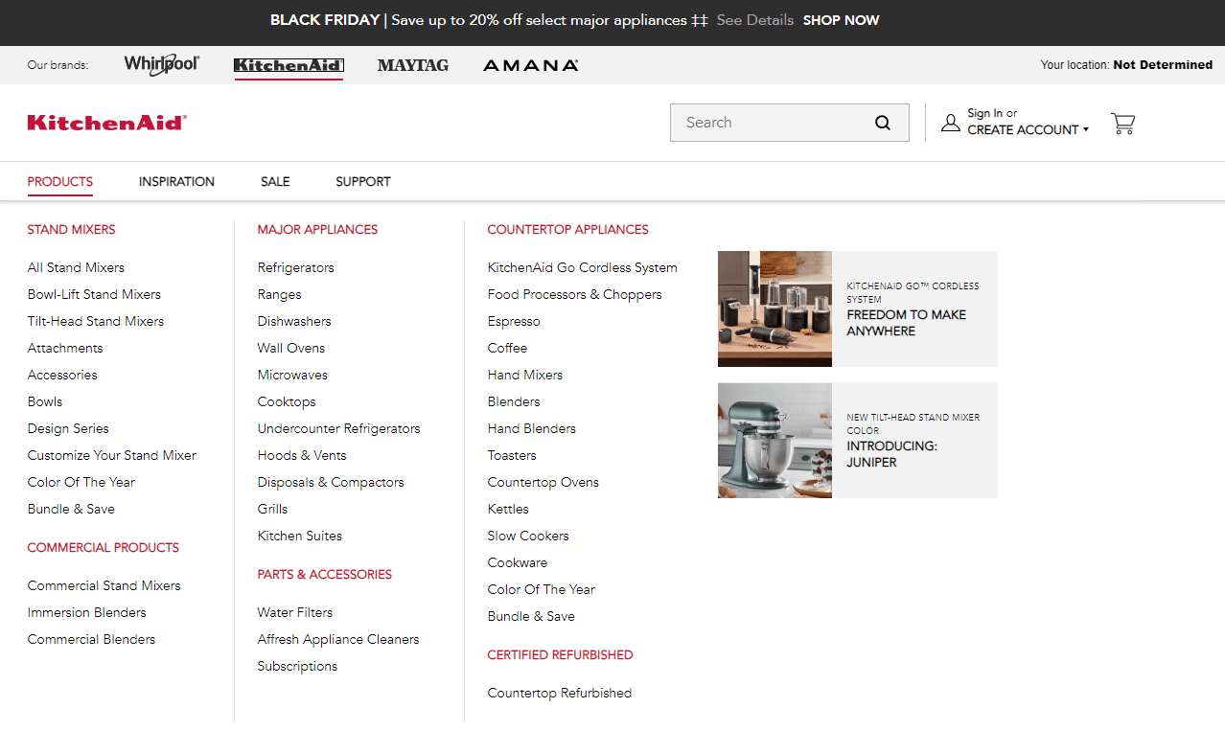Select the Whirlpool brand logo
Screen dimensions: 1225x731
tap(162, 64)
